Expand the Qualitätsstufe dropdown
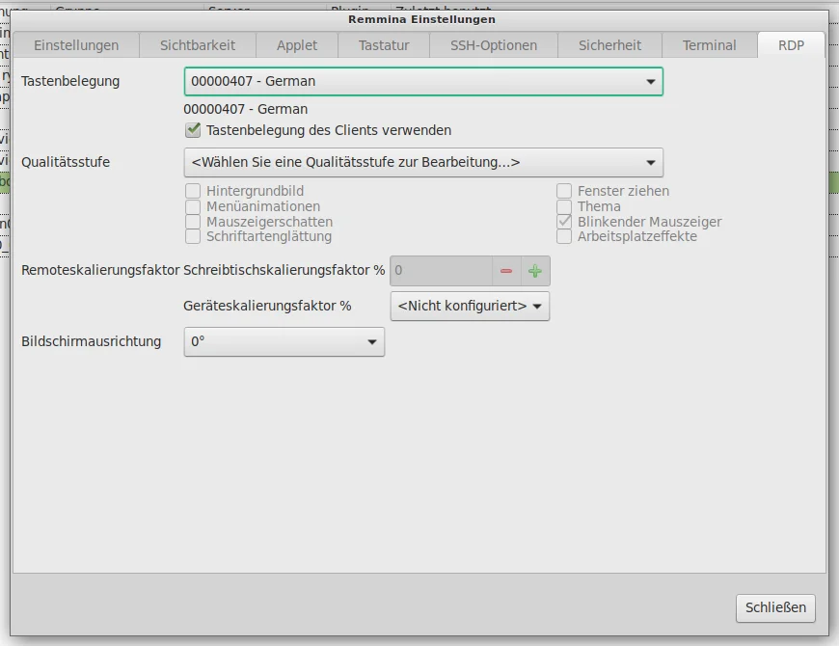Screen dimensions: 839x646 [422, 162]
